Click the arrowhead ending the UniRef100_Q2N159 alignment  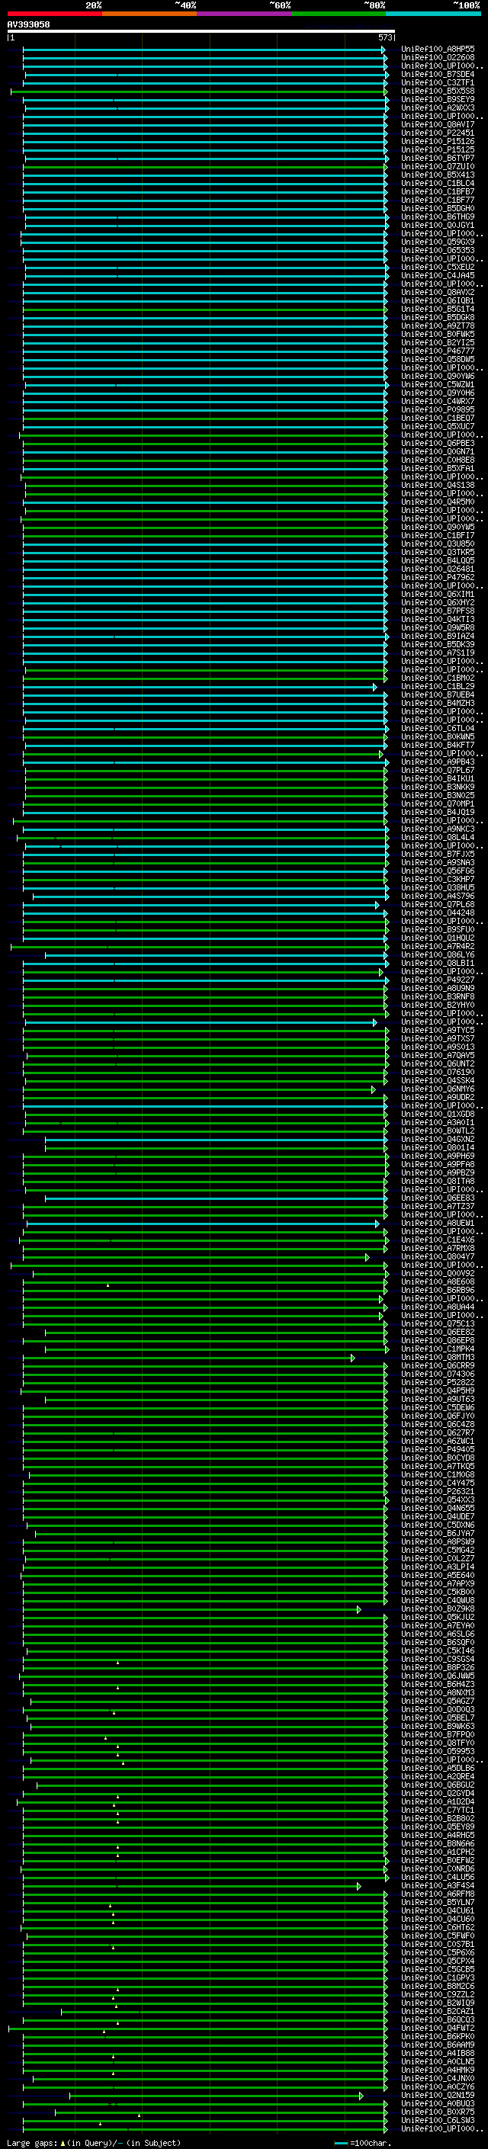point(361,2096)
